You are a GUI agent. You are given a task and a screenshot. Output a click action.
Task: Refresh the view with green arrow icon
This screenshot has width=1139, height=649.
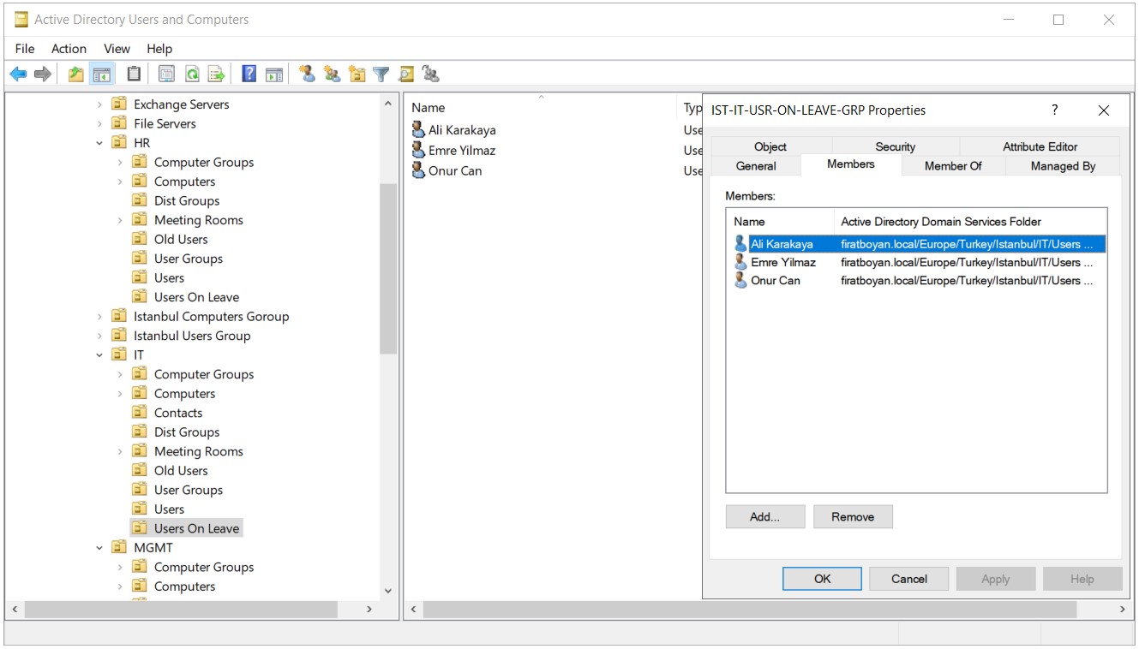pos(192,74)
